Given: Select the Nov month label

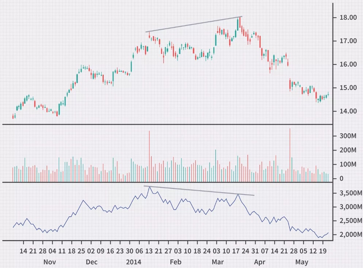Looking at the screenshot, I should click(49, 262).
